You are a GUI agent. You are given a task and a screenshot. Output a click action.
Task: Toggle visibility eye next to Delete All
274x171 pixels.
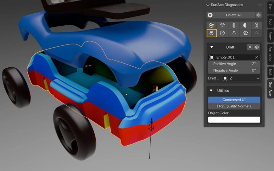[259, 15]
